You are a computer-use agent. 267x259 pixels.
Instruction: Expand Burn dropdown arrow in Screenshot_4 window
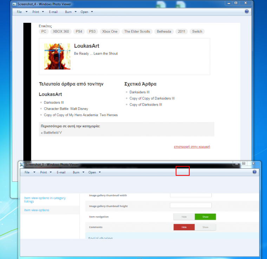click(x=76, y=12)
